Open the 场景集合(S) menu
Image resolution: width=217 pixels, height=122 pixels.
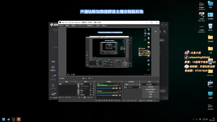[x=90, y=25]
